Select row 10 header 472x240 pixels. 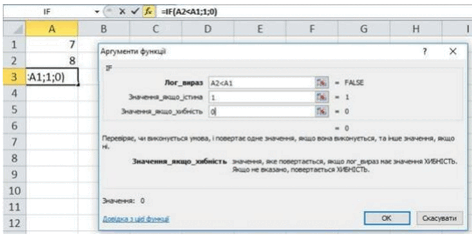click(x=14, y=191)
